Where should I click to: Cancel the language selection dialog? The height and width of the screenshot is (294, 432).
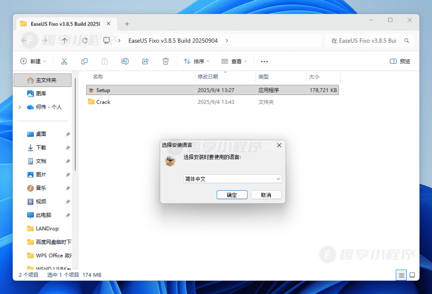coord(266,195)
